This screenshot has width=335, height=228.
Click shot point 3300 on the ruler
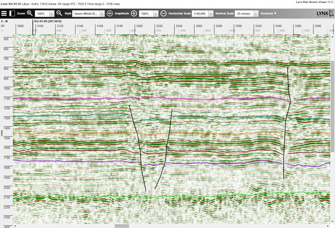pos(239,26)
